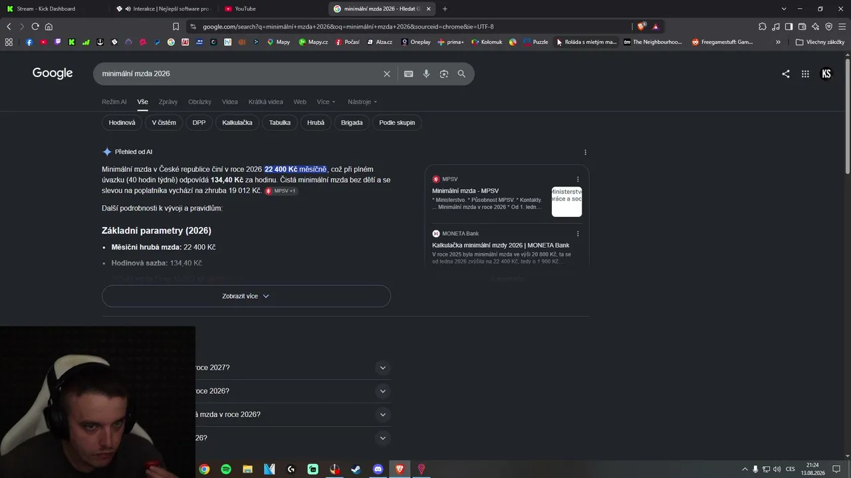Image resolution: width=851 pixels, height=478 pixels.
Task: Click the Google search input field
Action: (x=239, y=74)
